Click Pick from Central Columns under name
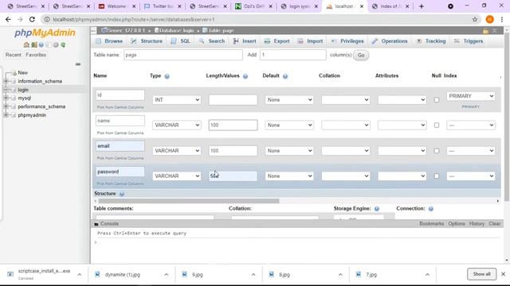Screen dimensions: 510x286 pyautogui.click(x=120, y=133)
